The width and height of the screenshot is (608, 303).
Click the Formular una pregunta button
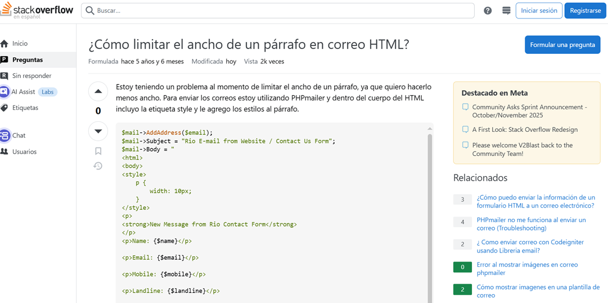[562, 45]
